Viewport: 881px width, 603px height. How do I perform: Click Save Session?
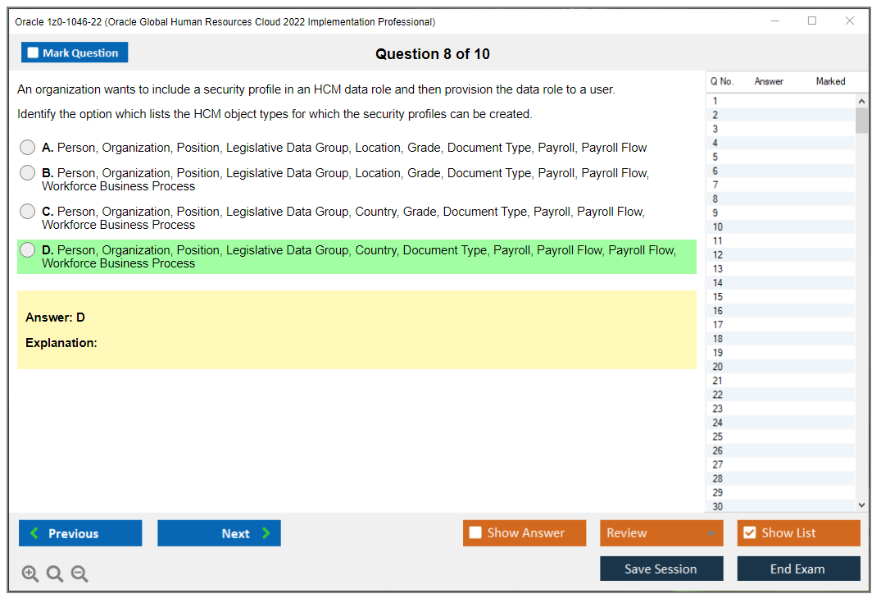[x=661, y=569]
